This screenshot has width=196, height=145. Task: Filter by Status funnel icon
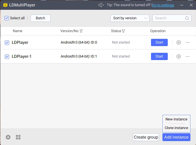[123, 31]
